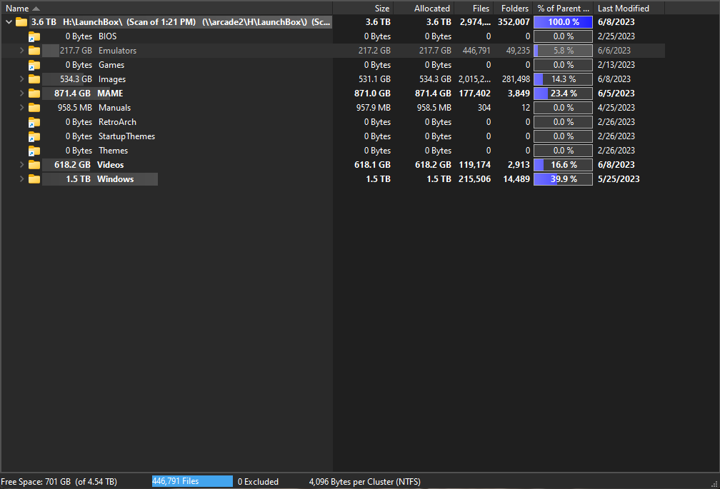The height and width of the screenshot is (489, 720).
Task: Click the Windows folder icon
Action: [x=34, y=179]
